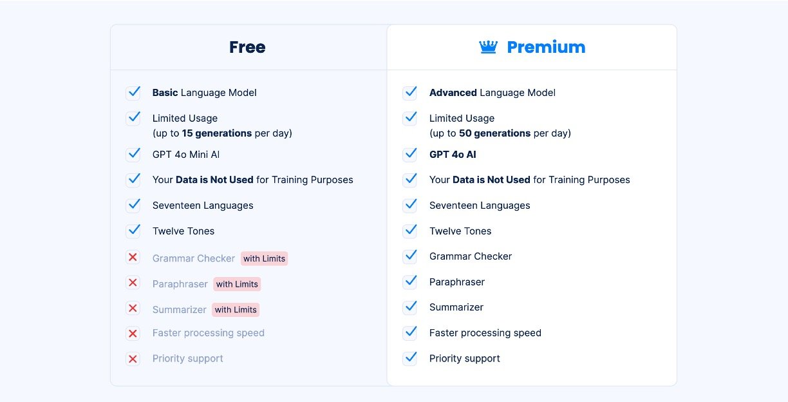Image resolution: width=788 pixels, height=402 pixels.
Task: Toggle the GPT 4o Mini AI checkbox
Action: point(133,155)
